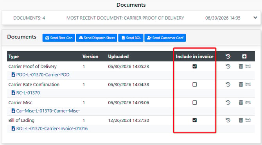The height and width of the screenshot is (145, 262).
Task: Send the Dispatch Sheet
Action: click(97, 38)
